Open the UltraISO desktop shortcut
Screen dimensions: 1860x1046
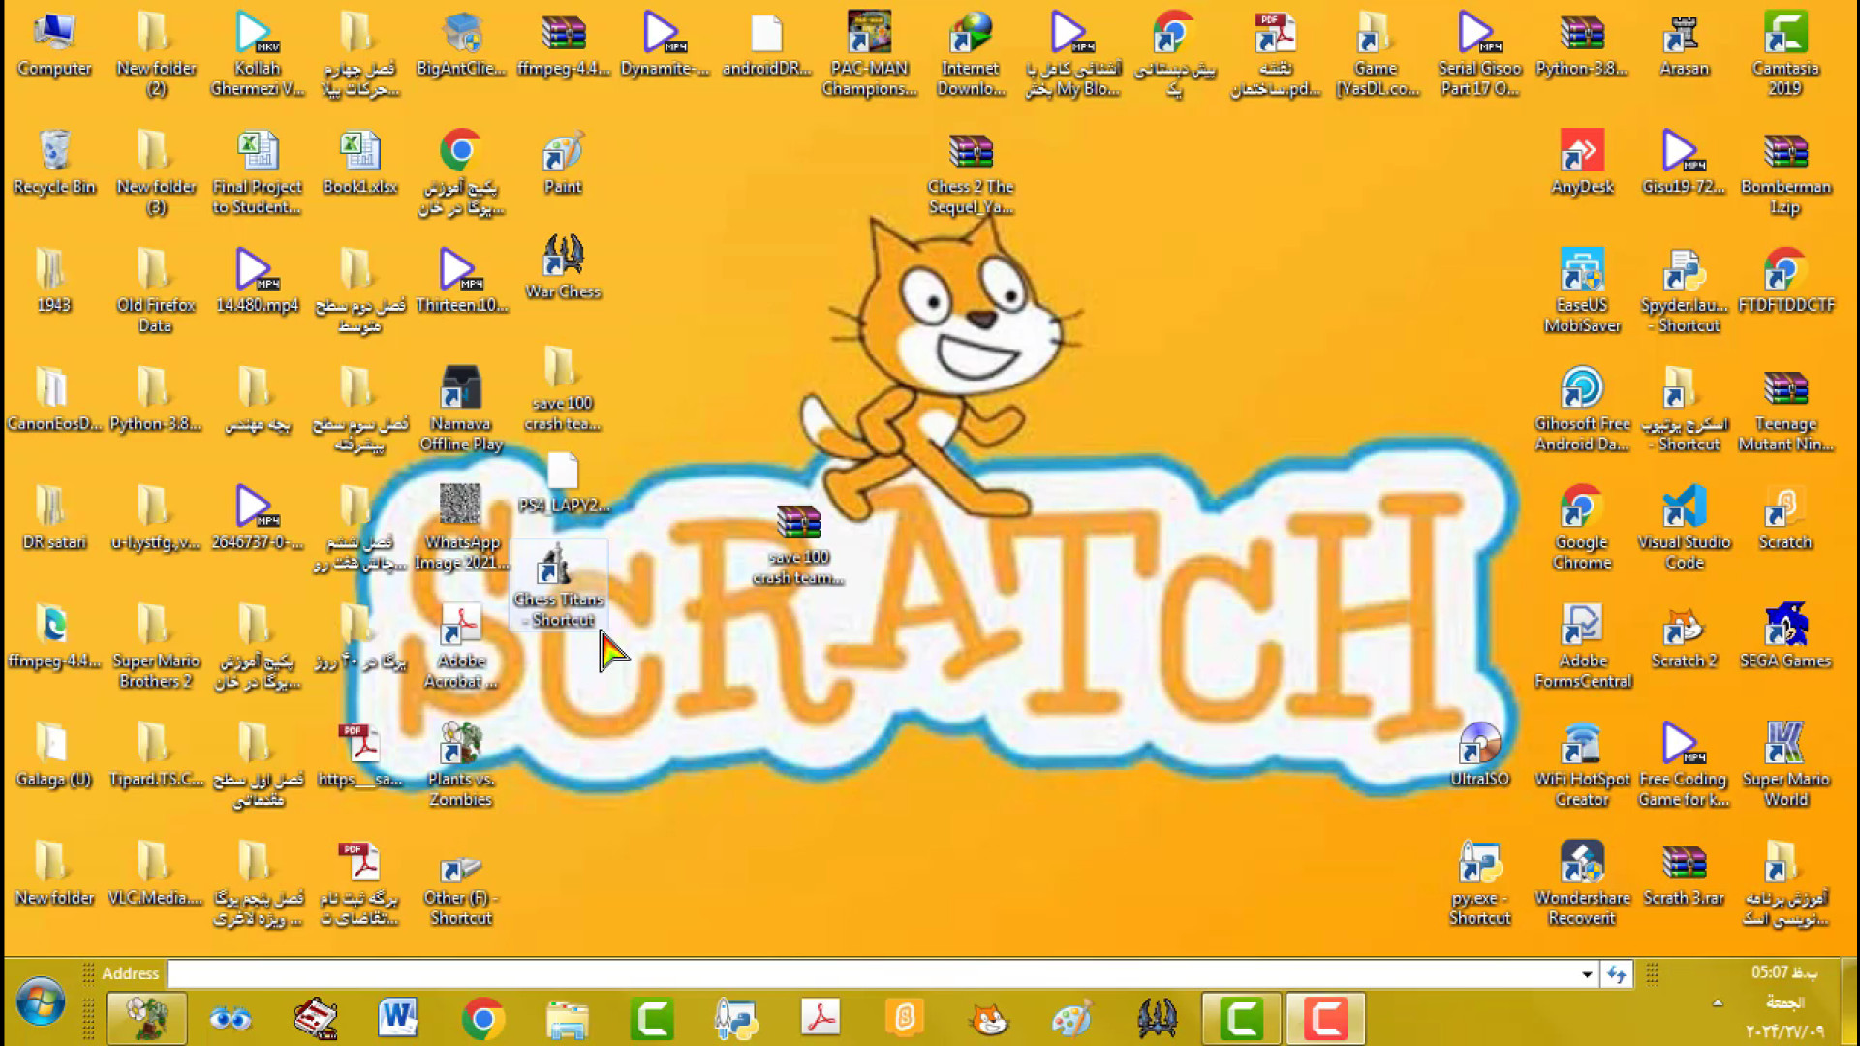click(1479, 755)
